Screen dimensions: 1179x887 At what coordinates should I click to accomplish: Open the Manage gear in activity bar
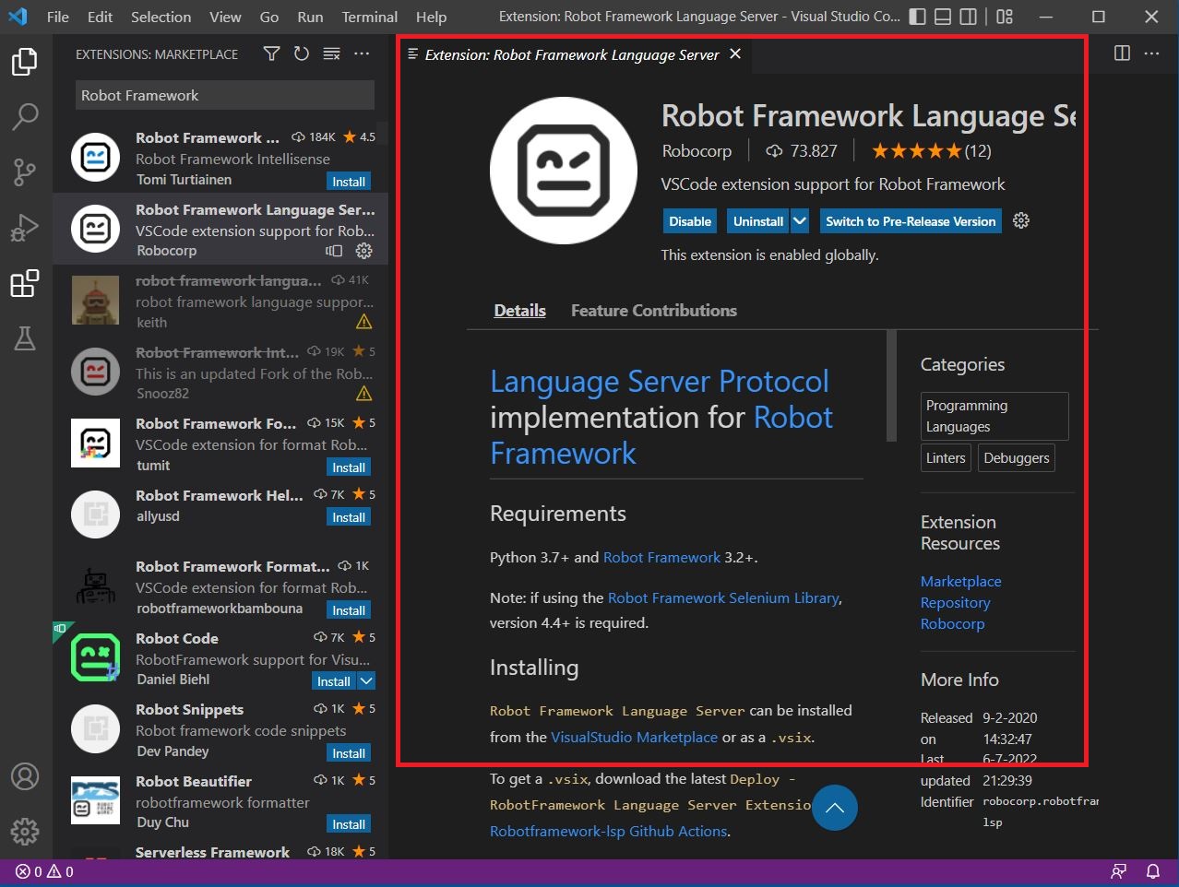(25, 832)
